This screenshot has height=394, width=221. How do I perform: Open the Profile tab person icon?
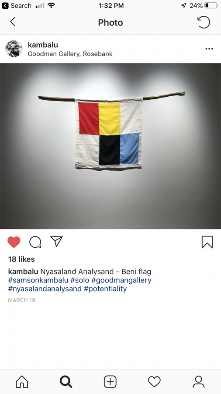198,382
